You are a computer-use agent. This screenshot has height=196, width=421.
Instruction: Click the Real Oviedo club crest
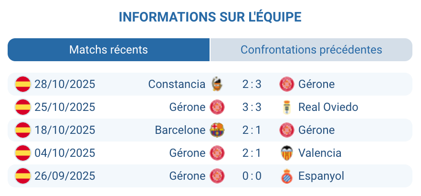pyautogui.click(x=286, y=107)
